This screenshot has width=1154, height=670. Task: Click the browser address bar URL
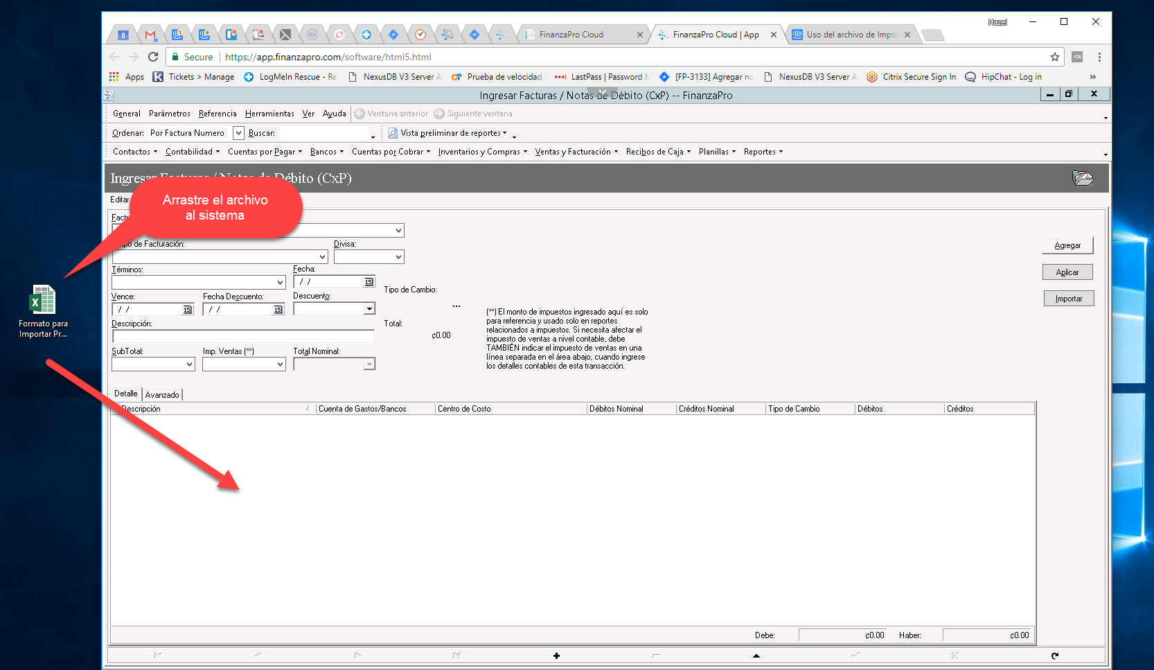328,57
